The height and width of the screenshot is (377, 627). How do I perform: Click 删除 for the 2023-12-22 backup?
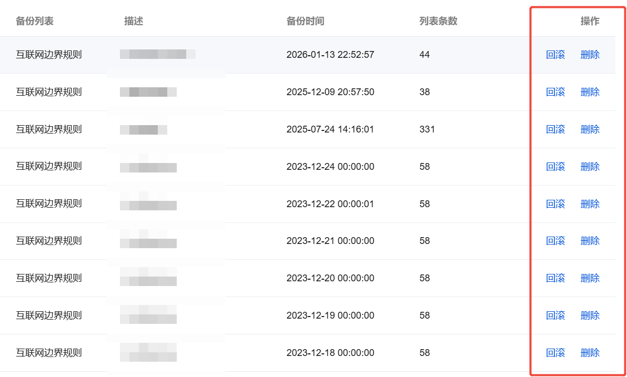click(x=590, y=204)
